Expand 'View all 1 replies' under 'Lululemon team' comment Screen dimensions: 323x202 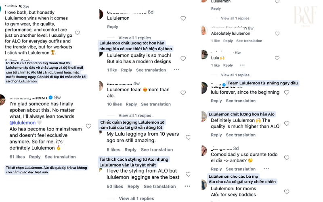pos(135,116)
